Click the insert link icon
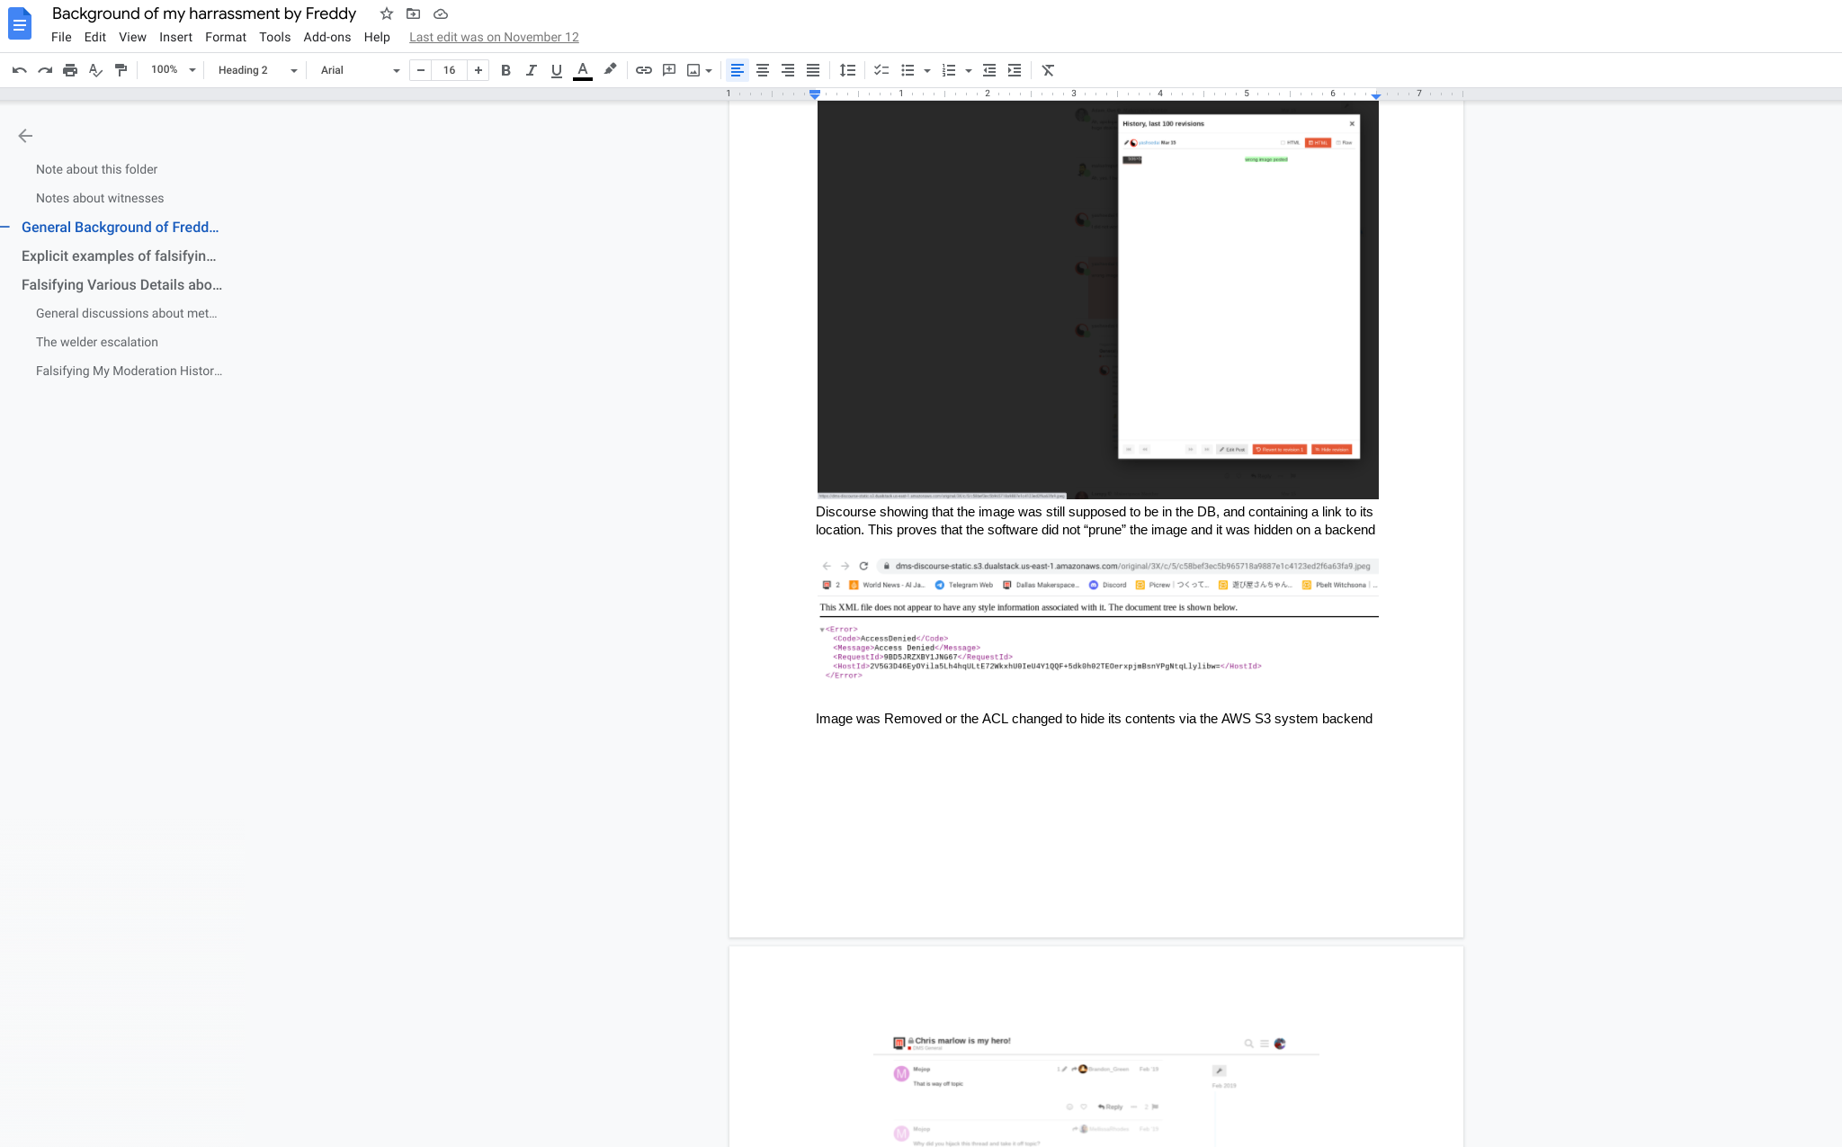 [644, 70]
